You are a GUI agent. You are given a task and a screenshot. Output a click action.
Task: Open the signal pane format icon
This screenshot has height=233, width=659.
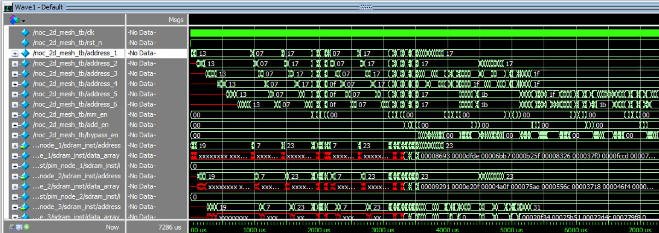pos(14,19)
